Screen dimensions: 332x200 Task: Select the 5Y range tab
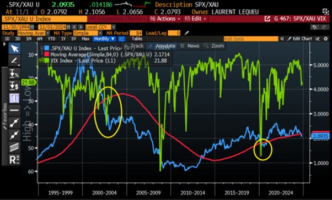point(73,39)
